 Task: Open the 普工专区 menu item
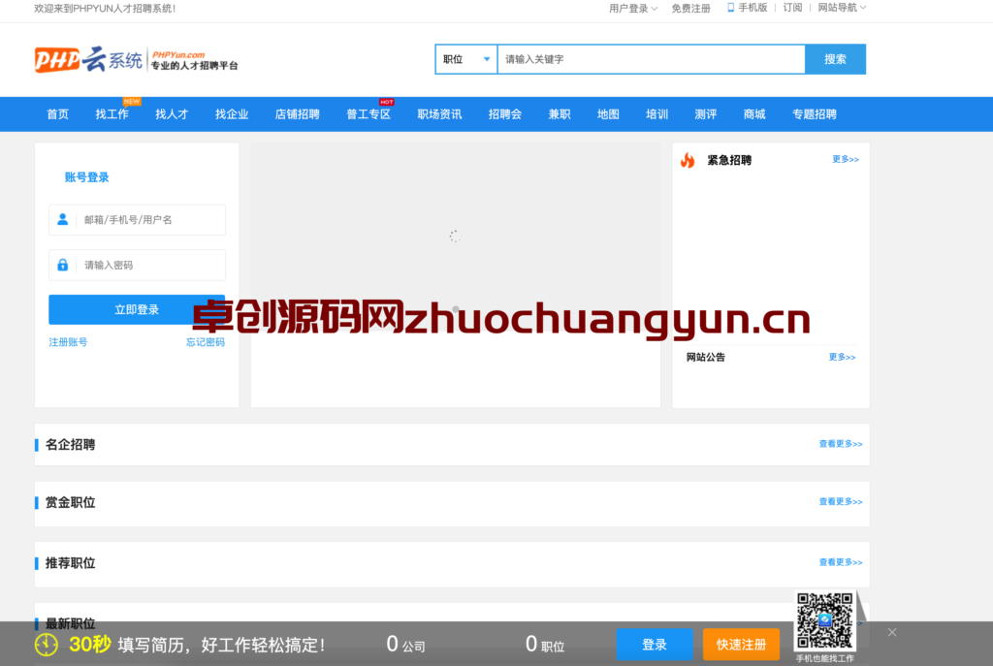pyautogui.click(x=368, y=114)
